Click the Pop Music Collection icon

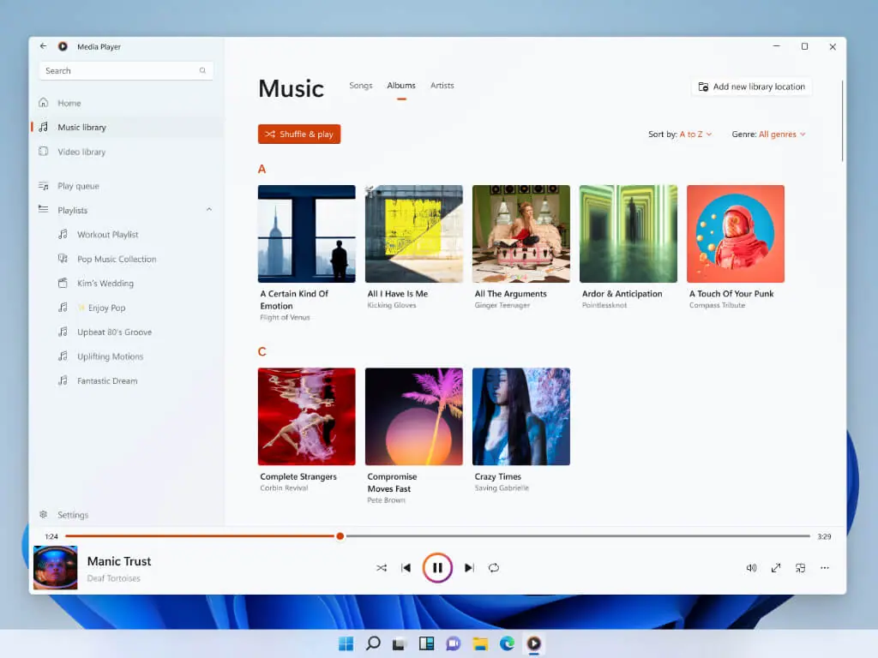pos(63,259)
